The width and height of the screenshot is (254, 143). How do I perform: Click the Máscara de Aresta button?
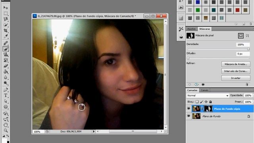point(236,64)
